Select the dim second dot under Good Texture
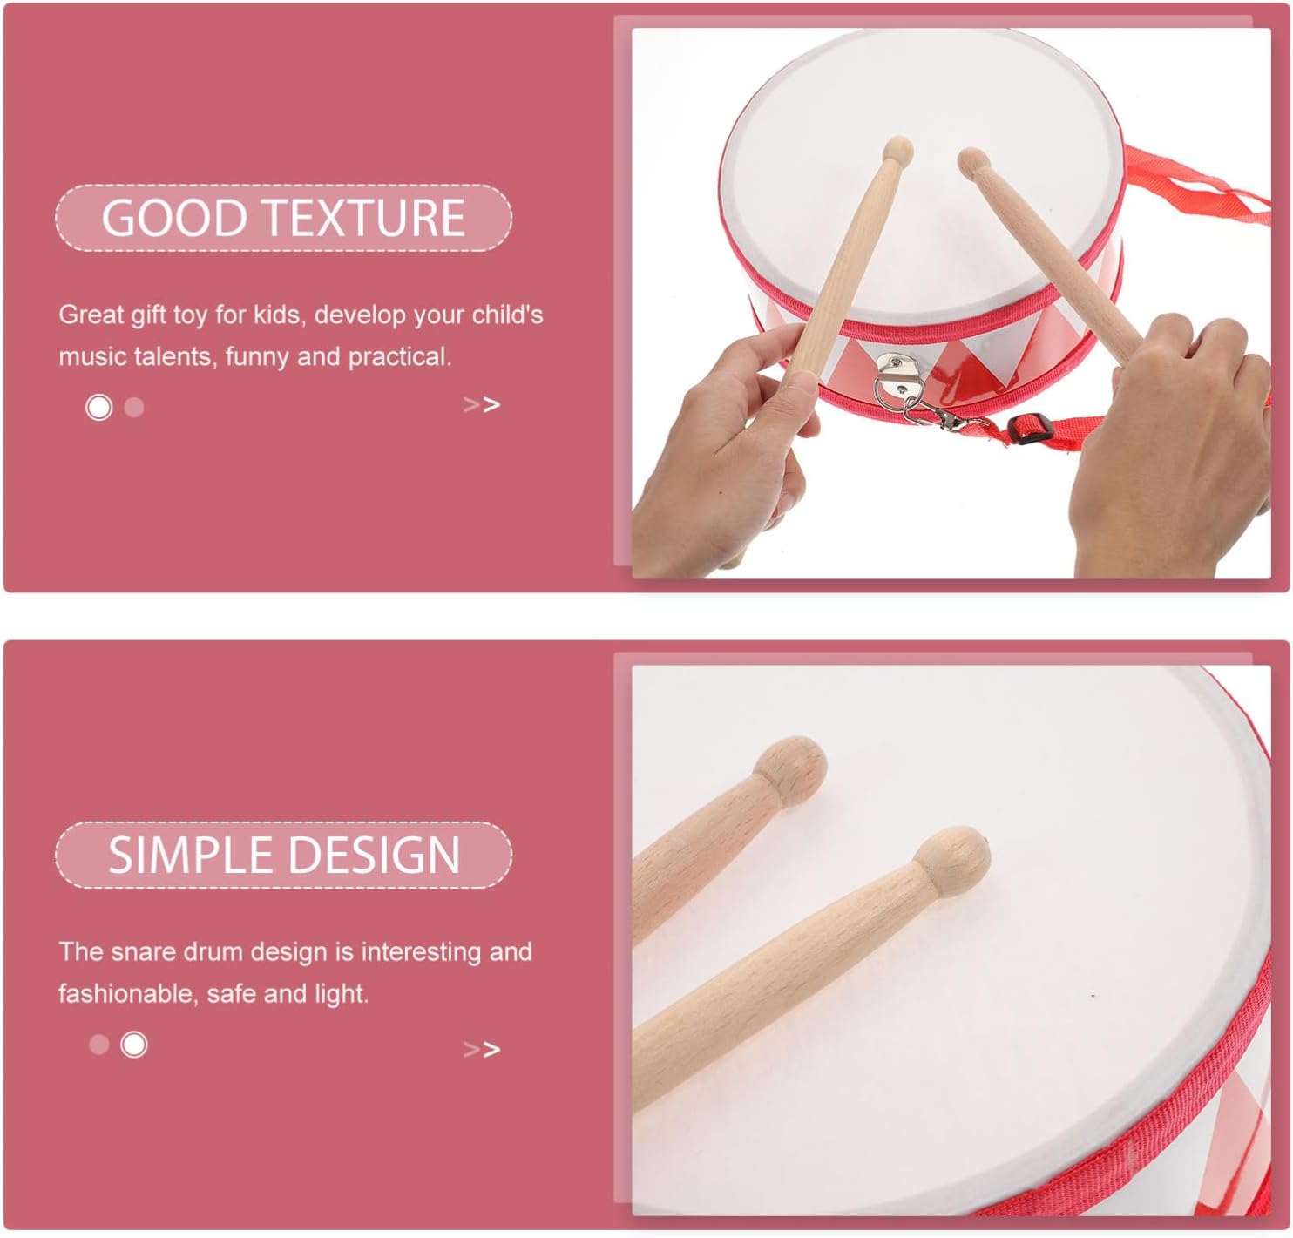Image resolution: width=1293 pixels, height=1238 pixels. pyautogui.click(x=134, y=407)
